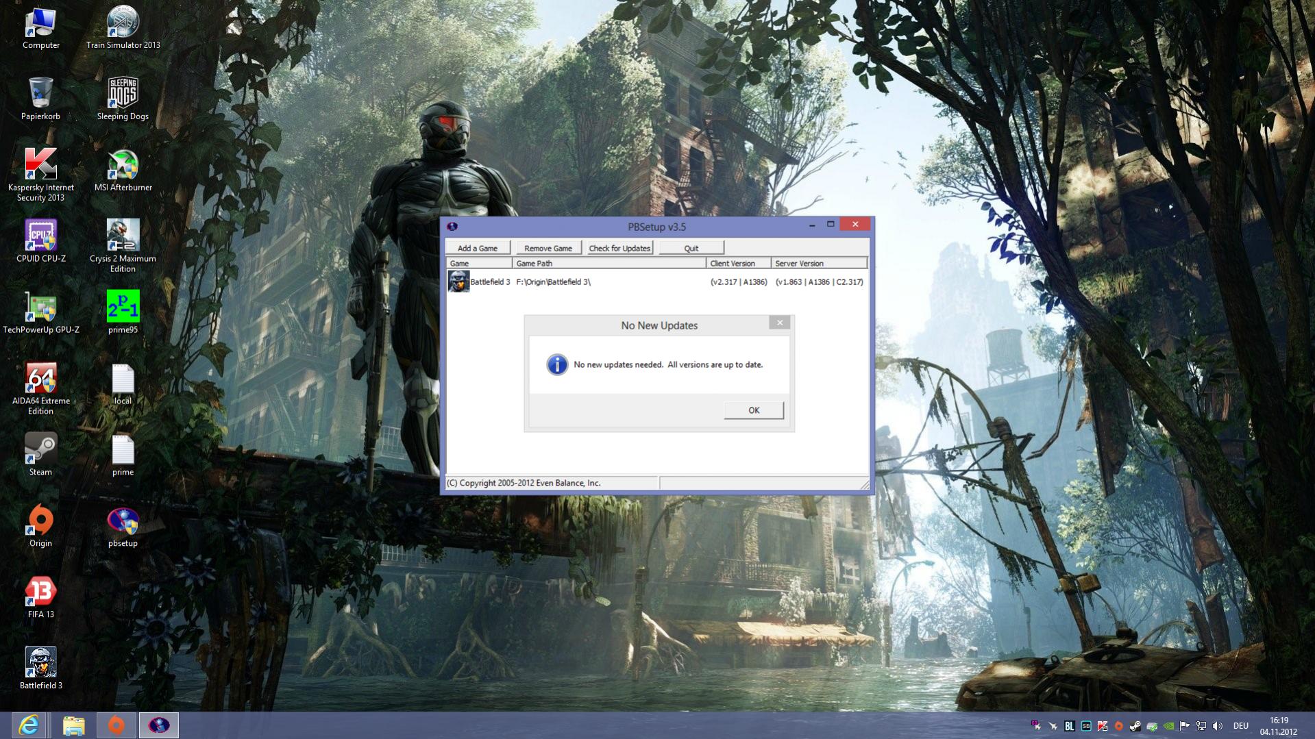The width and height of the screenshot is (1315, 739).
Task: Click the Quit button in PBSetup
Action: pyautogui.click(x=691, y=248)
